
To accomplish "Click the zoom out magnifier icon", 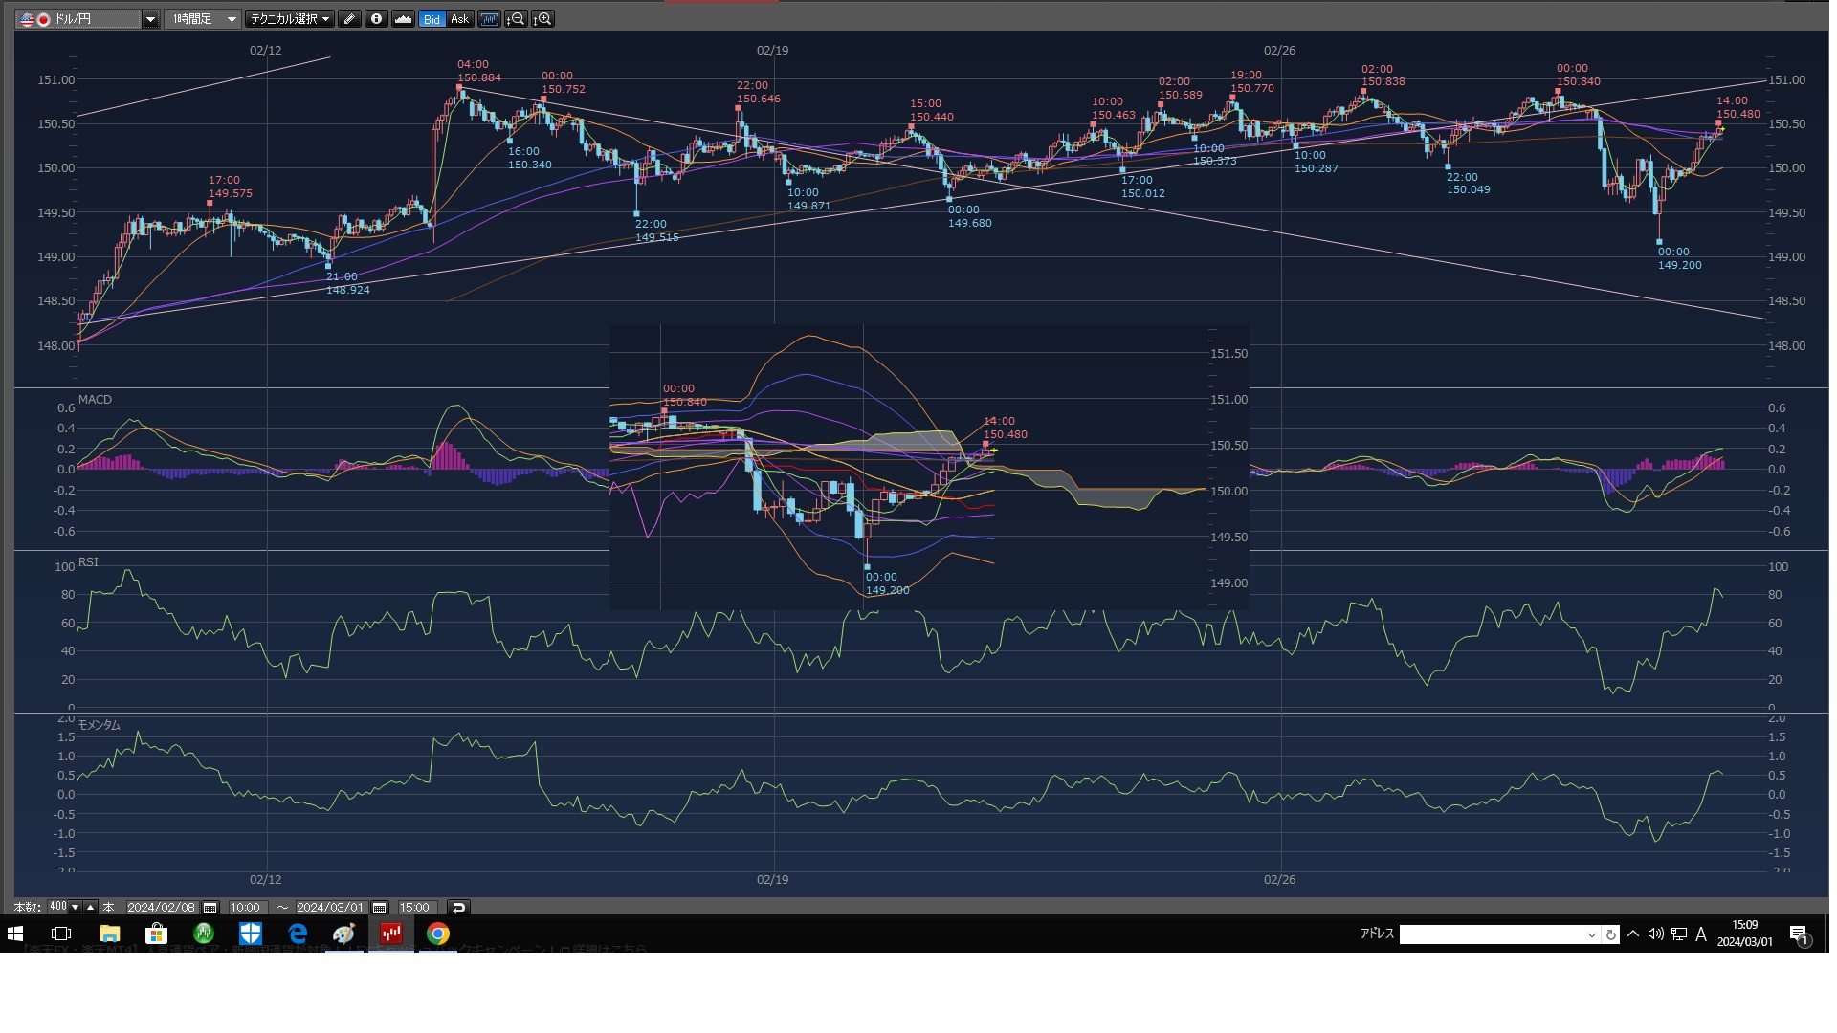I will [x=516, y=19].
